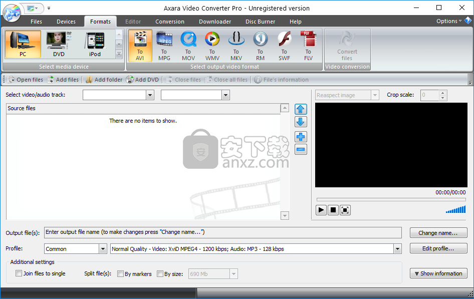Play the video preview
474x299 pixels.
(321, 210)
